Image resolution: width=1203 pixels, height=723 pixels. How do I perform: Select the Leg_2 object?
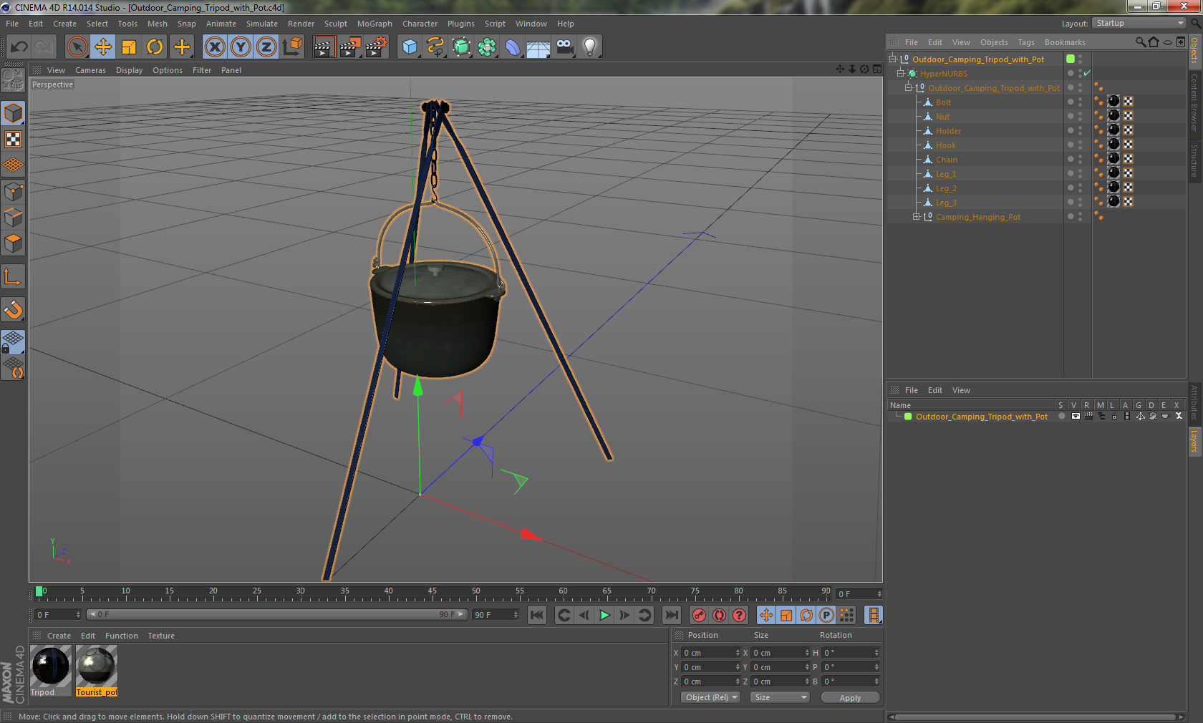[946, 188]
